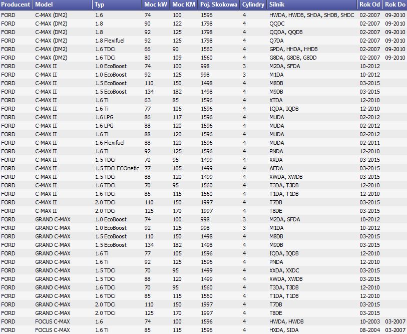Select T3DA, T3DB in C-MAX II row

coord(284,185)
